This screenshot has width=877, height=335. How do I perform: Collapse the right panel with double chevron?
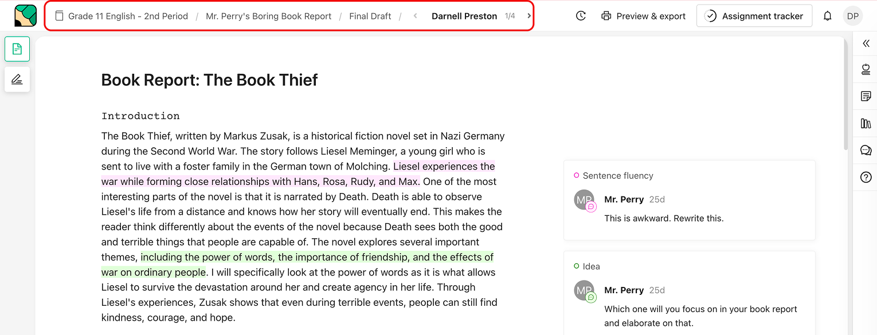tap(866, 44)
